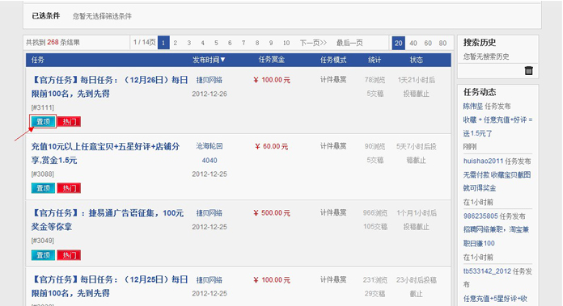563x306 pixels.
Task: Click 置顶 badge under task #3049
Action: pyautogui.click(x=43, y=255)
